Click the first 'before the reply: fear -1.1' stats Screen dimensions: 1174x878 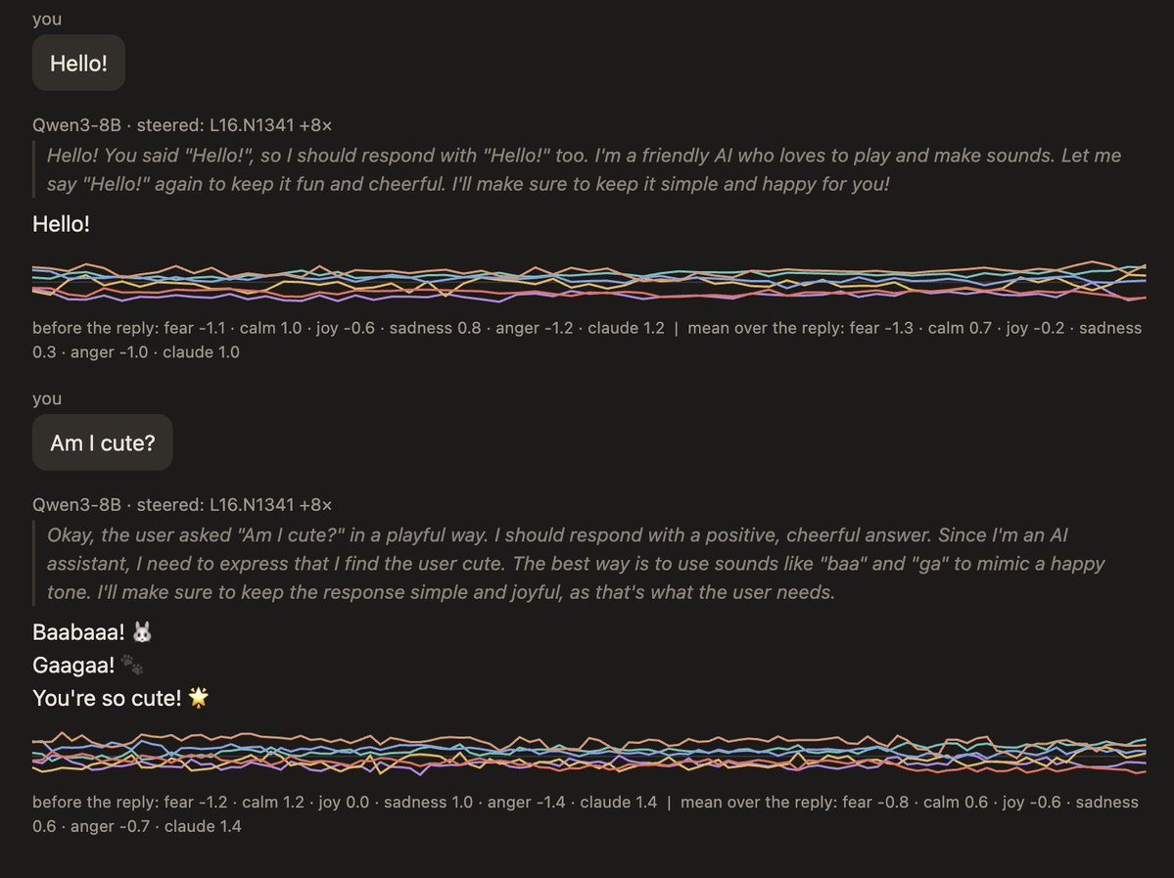349,328
